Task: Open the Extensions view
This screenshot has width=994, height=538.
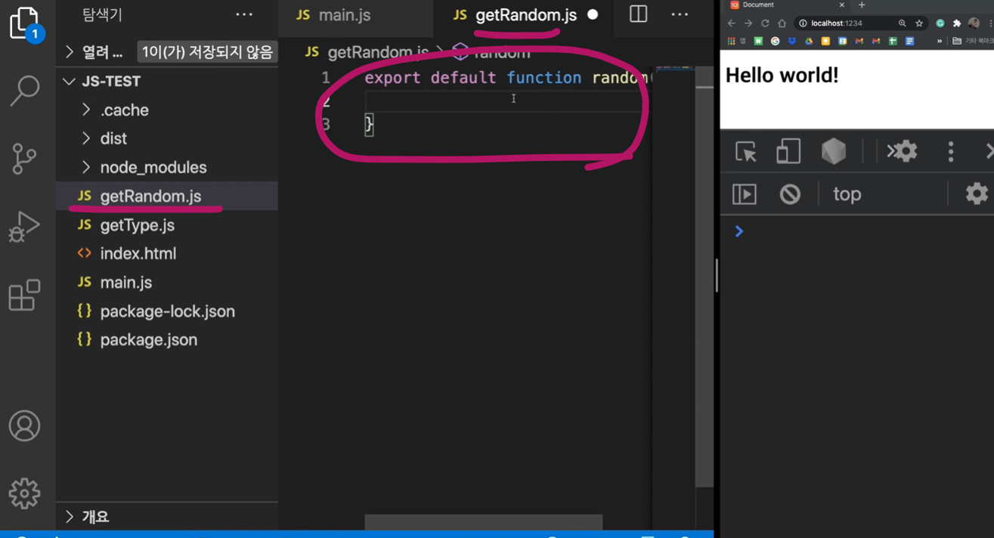Action: (x=24, y=295)
